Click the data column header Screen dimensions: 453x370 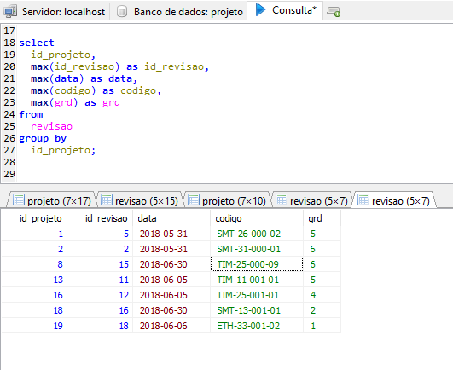(x=171, y=218)
